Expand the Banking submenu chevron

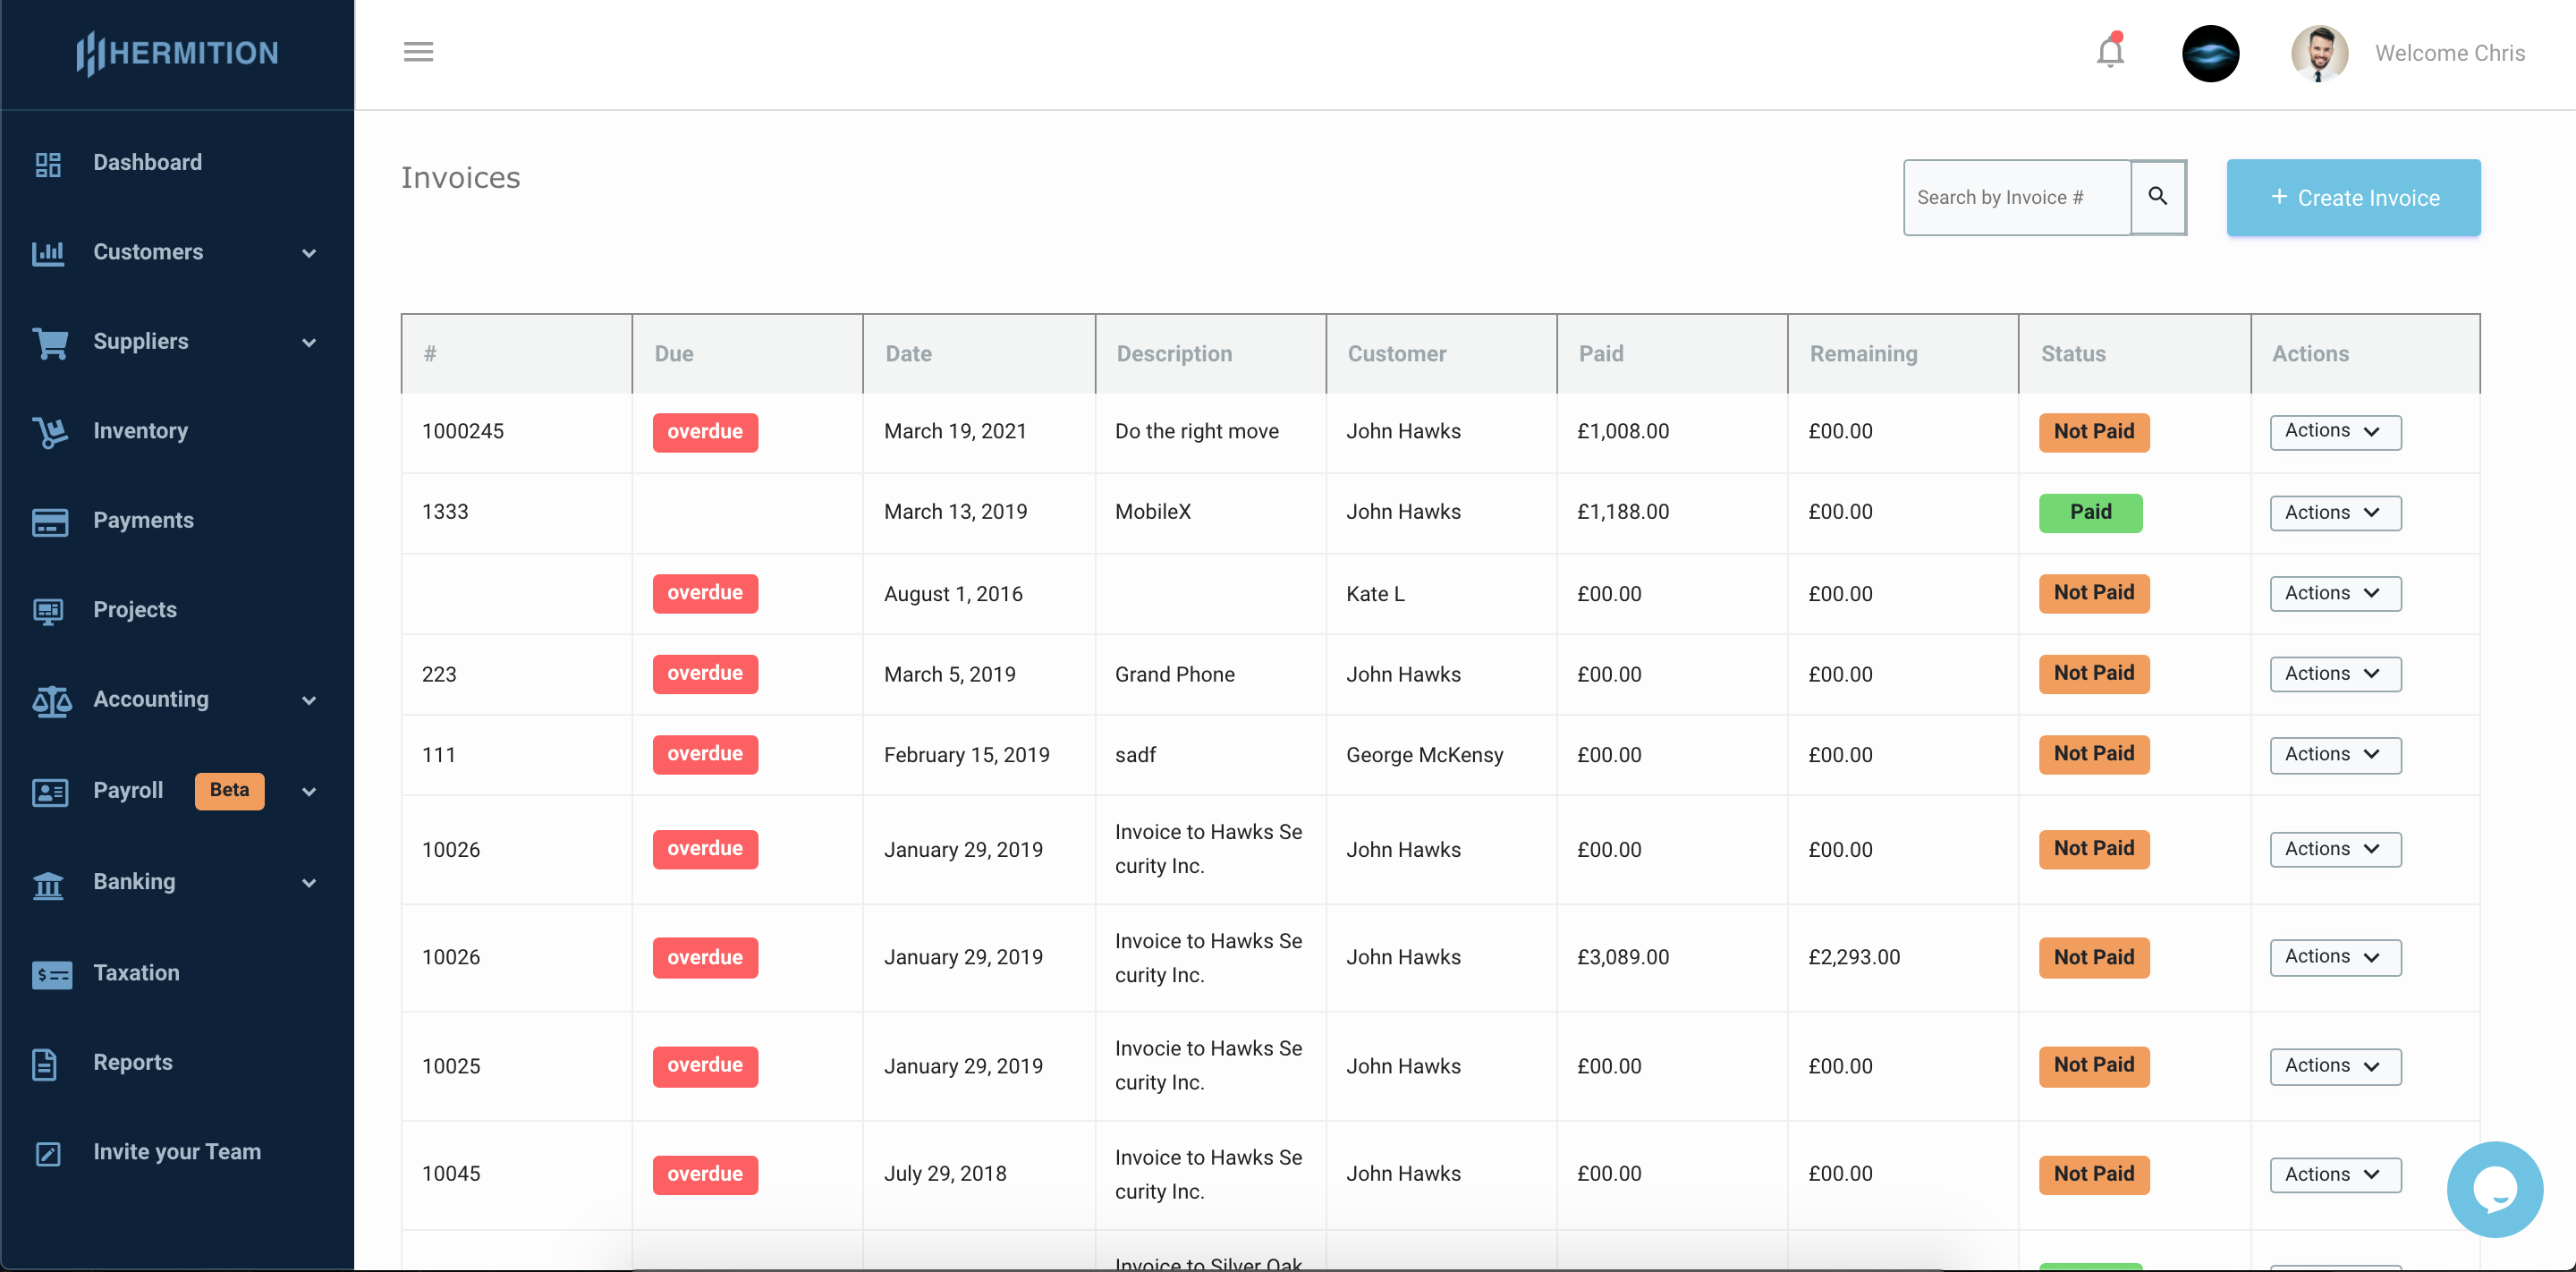309,882
